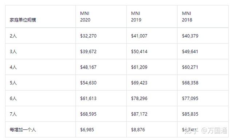Select the 4人 row label

click(13, 67)
